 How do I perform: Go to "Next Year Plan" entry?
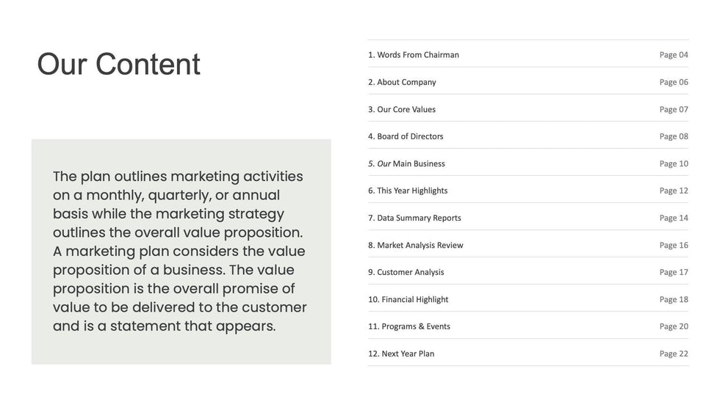[401, 353]
